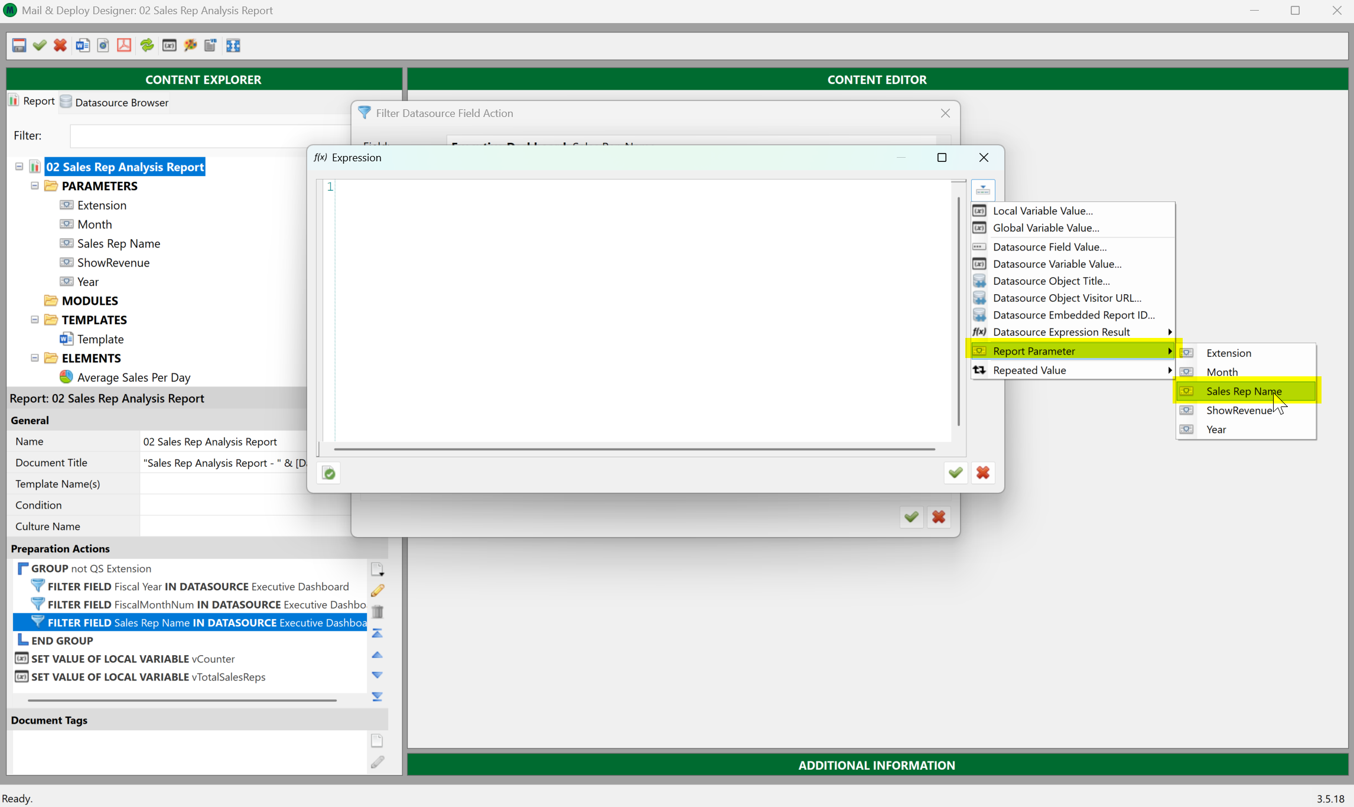Click the Word document preview toolbar icon

click(83, 45)
